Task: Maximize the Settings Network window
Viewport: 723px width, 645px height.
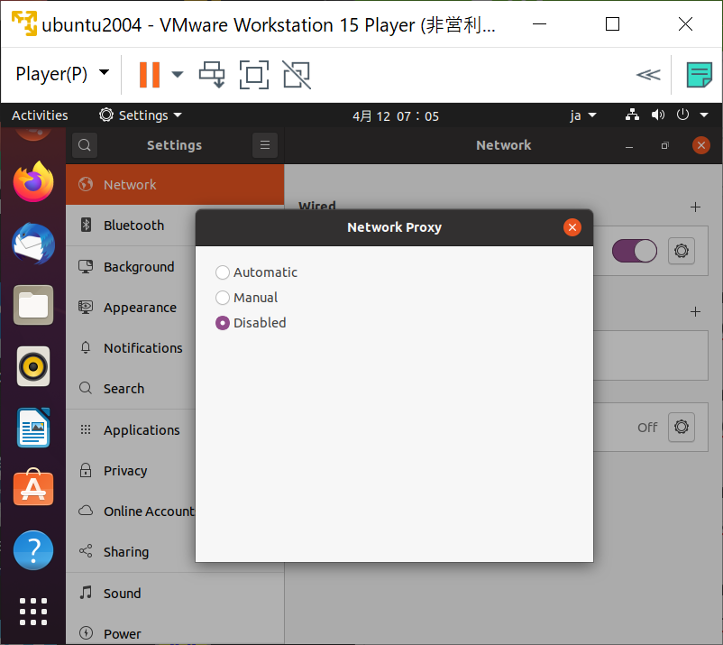Action: click(665, 146)
